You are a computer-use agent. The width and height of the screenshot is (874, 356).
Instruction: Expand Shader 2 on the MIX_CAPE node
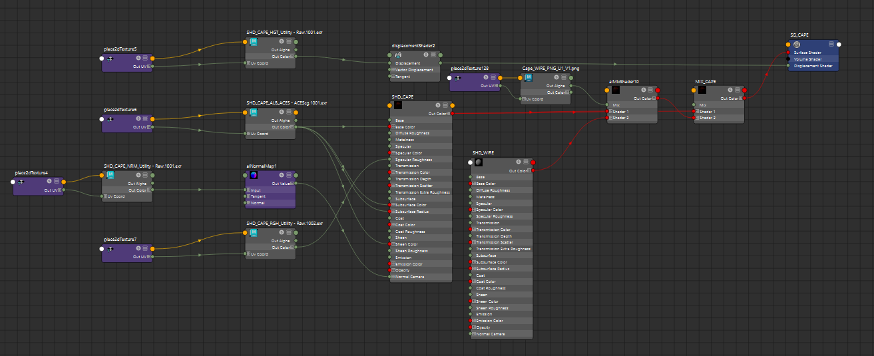[x=696, y=118]
